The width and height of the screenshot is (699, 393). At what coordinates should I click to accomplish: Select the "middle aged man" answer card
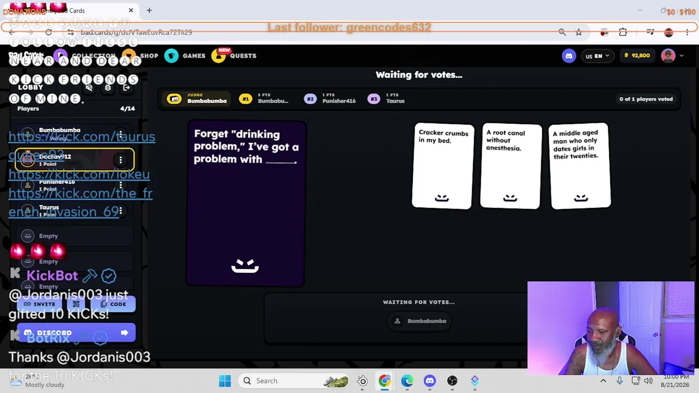point(580,166)
